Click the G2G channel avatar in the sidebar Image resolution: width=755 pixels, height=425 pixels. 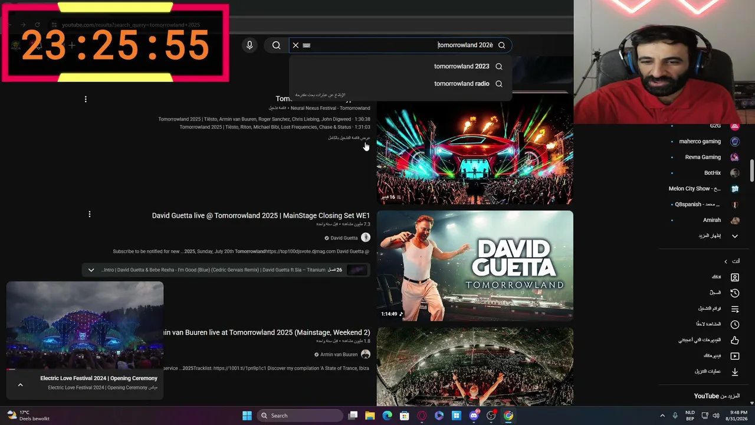coord(734,126)
